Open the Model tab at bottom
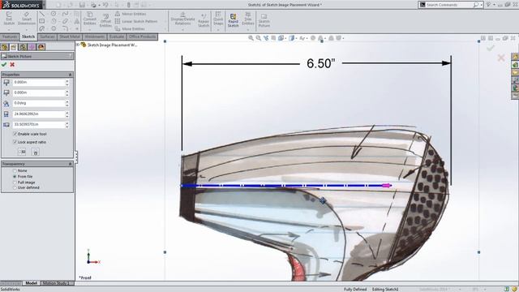 coord(31,283)
